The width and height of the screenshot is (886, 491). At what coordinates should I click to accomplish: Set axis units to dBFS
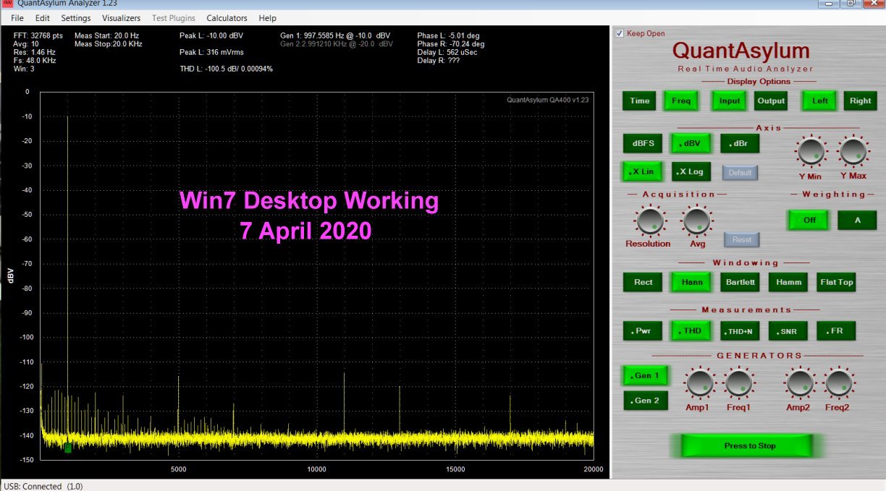(643, 143)
